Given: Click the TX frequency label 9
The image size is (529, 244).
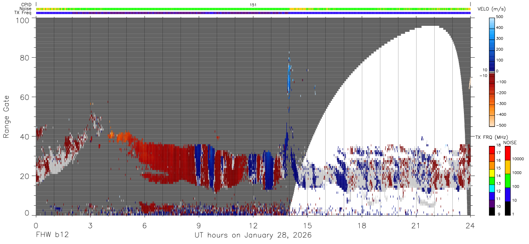Looking at the screenshot, I should [498, 215].
